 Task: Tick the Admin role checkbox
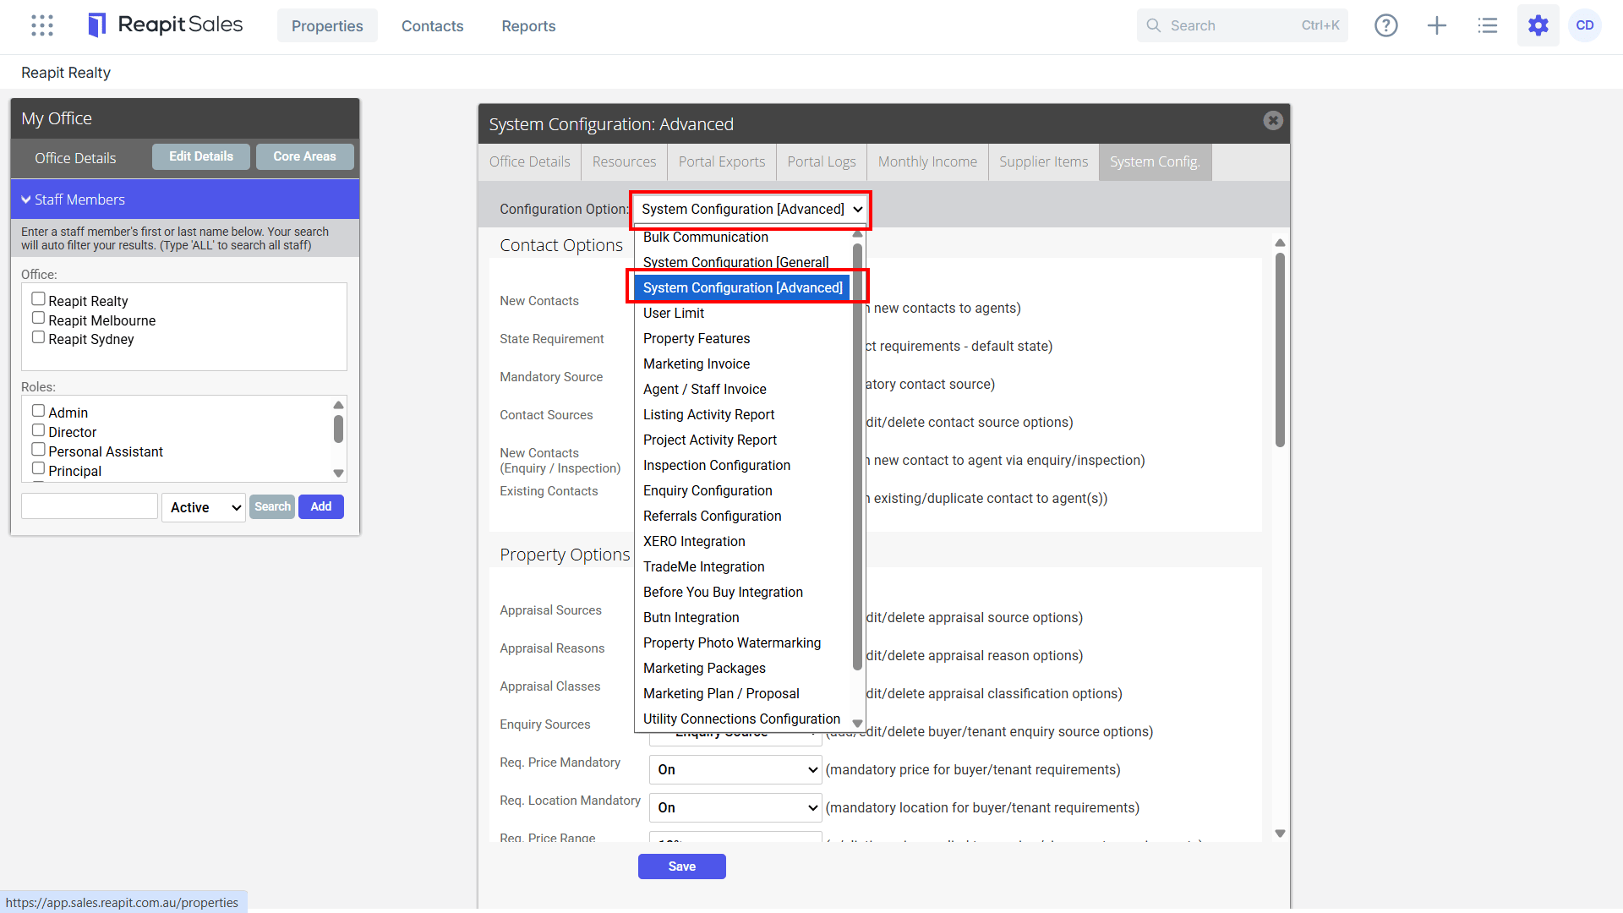point(38,411)
